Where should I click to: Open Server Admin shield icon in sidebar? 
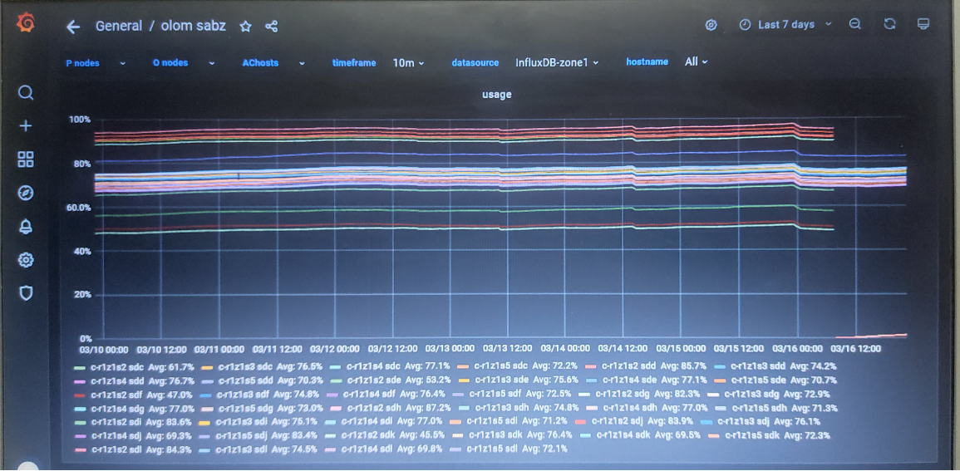tap(26, 293)
